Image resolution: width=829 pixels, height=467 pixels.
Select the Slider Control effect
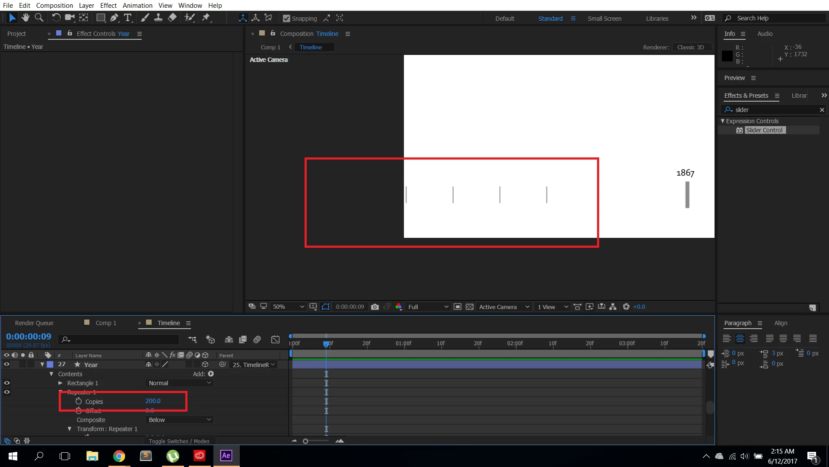[764, 130]
